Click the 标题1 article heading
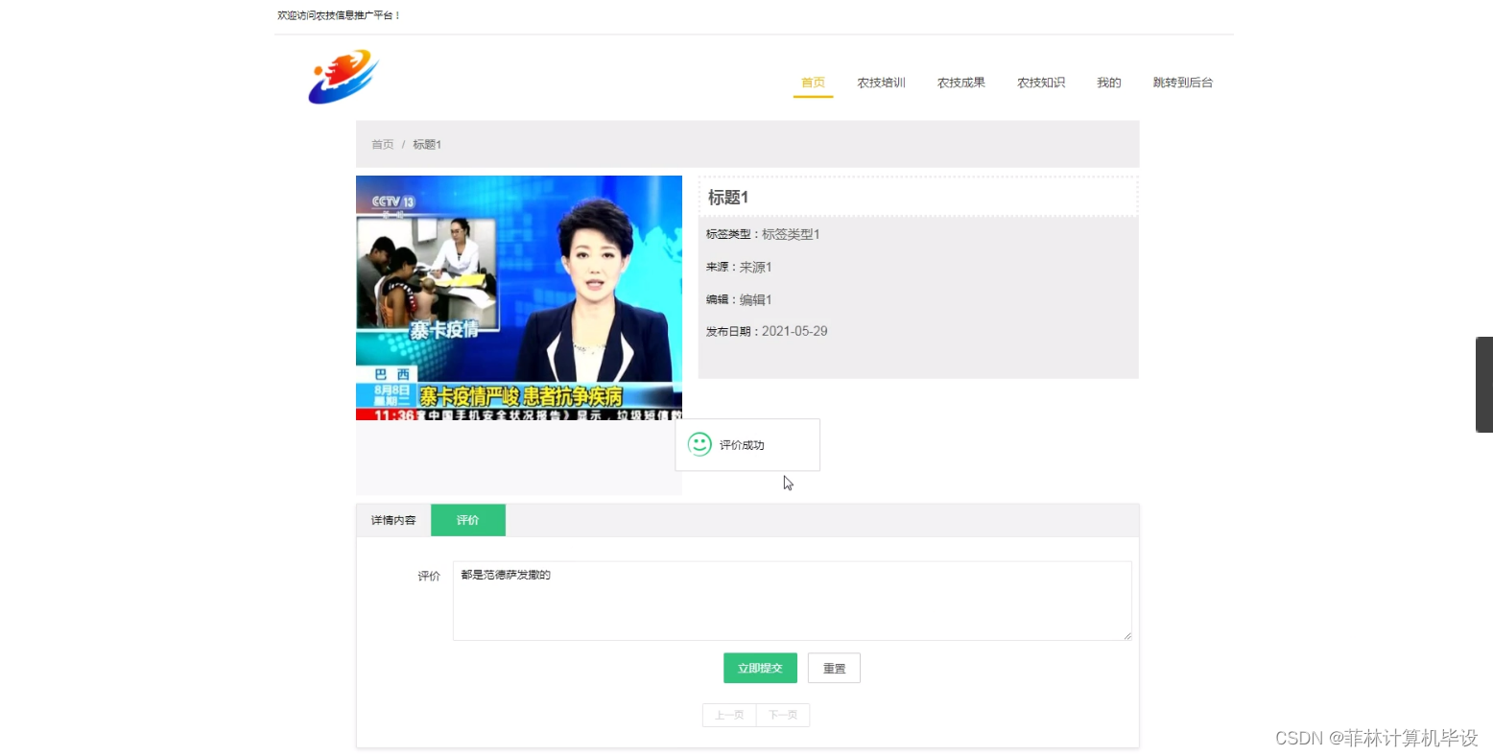Image resolution: width=1493 pixels, height=756 pixels. 728,197
